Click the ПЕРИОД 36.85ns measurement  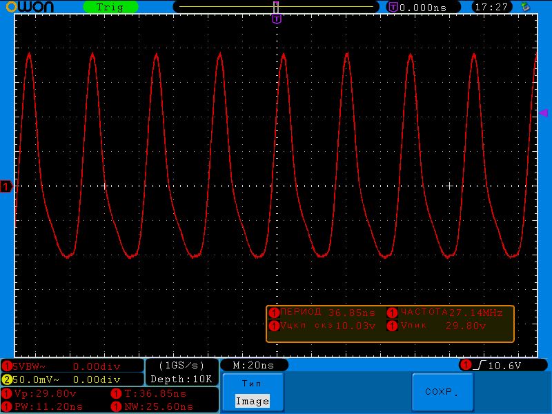point(322,313)
